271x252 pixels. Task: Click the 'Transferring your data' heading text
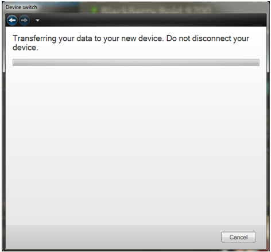click(x=131, y=43)
